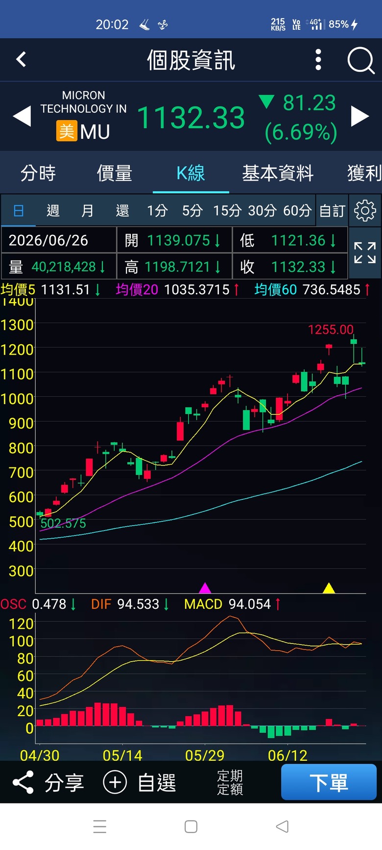Switch to 分時 tab
Image resolution: width=382 pixels, height=850 pixels.
coord(38,173)
